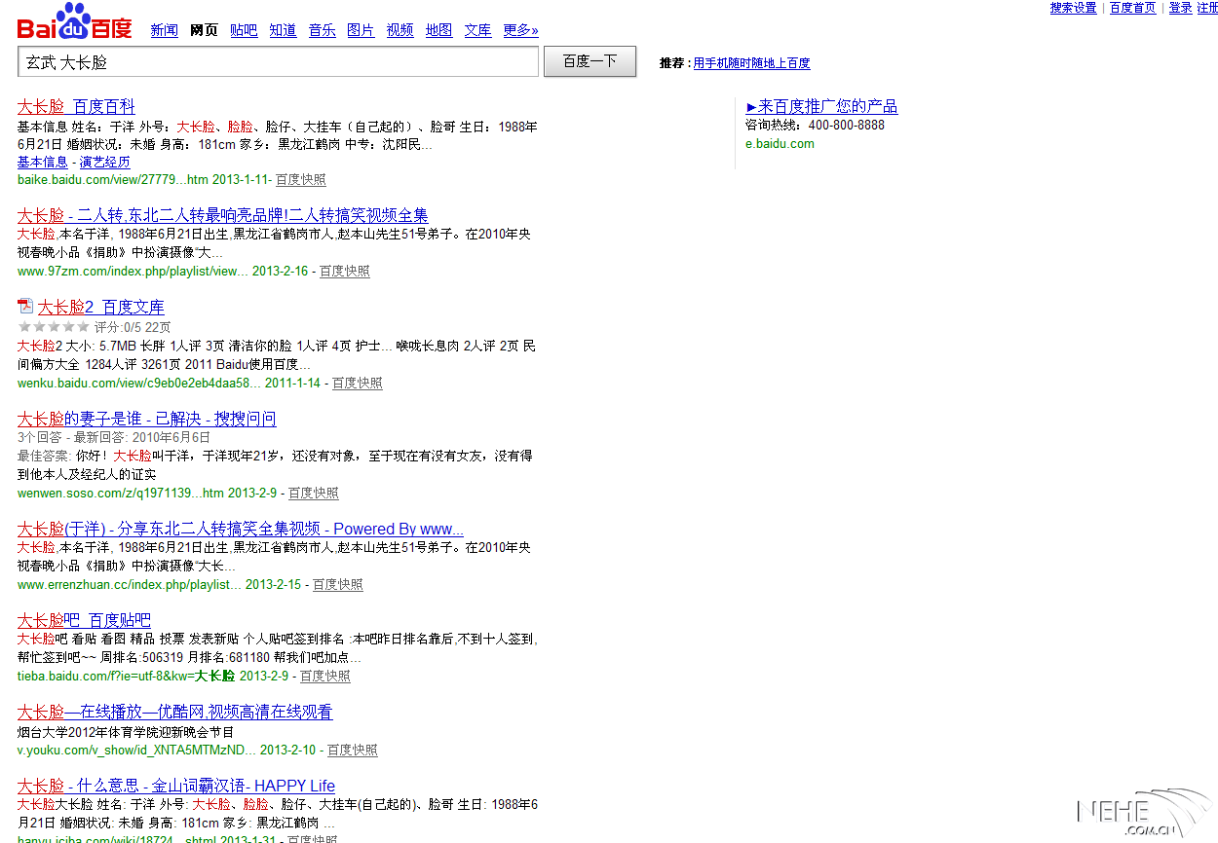
Task: Open 搜索设置 in the top bar
Action: pyautogui.click(x=1073, y=8)
